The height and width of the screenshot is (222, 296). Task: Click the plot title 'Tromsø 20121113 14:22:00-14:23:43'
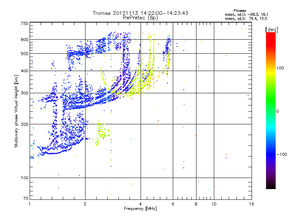pyautogui.click(x=140, y=13)
